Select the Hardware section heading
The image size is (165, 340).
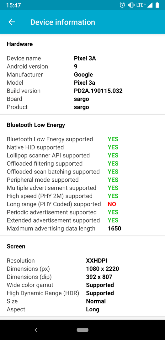[20, 44]
